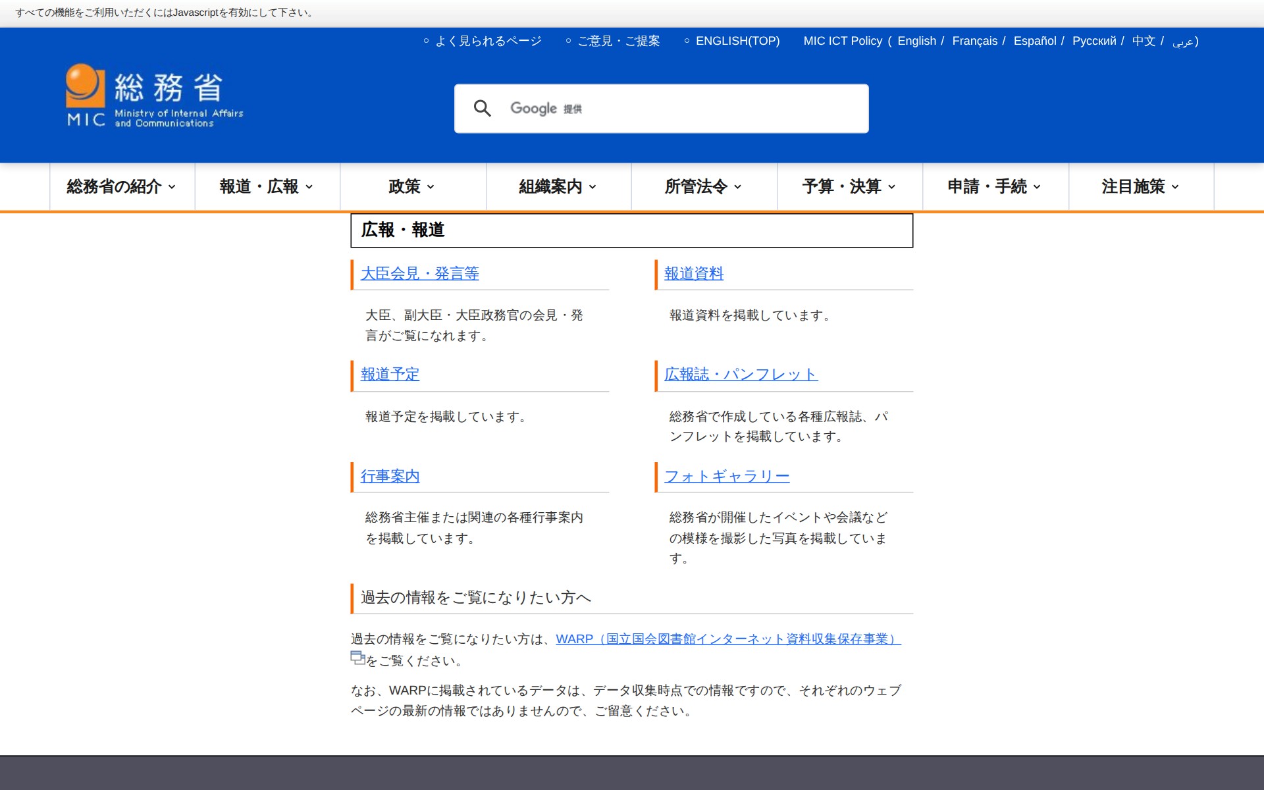1264x790 pixels.
Task: Open the 報道資料 link
Action: pos(693,274)
